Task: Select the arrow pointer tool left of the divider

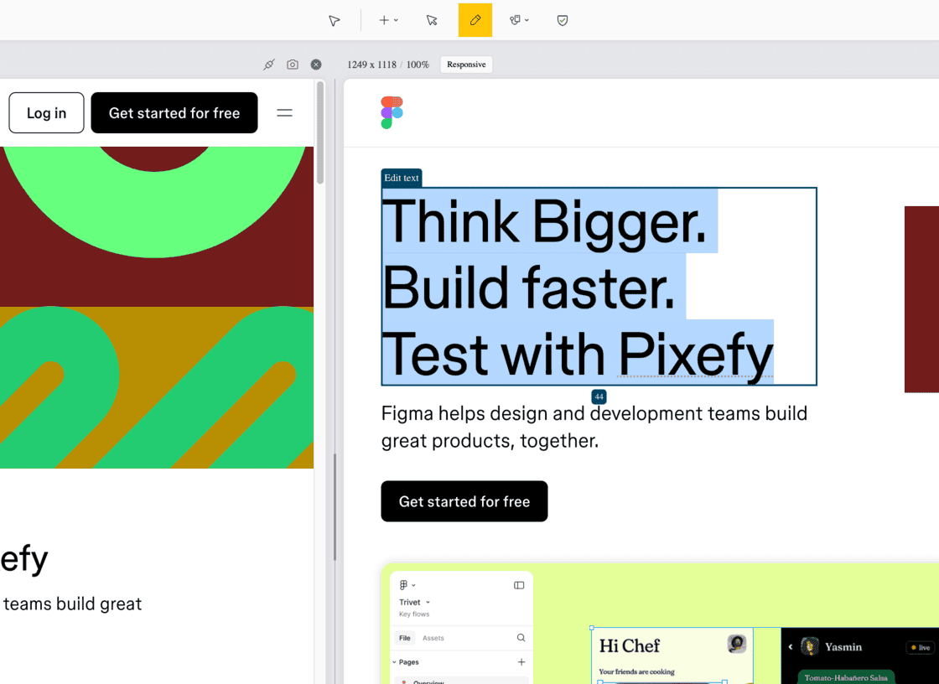Action: pos(335,20)
